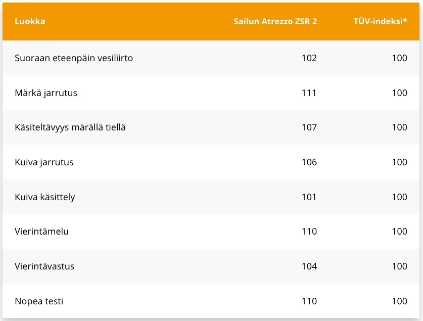Click the Kuiva jarrutus row label
Viewport: 423px width, 321px height.
click(x=44, y=162)
